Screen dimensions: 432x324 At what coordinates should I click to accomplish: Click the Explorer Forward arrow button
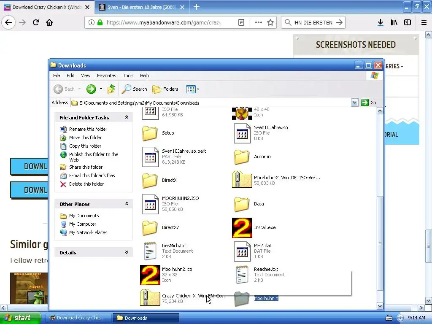pos(91,89)
